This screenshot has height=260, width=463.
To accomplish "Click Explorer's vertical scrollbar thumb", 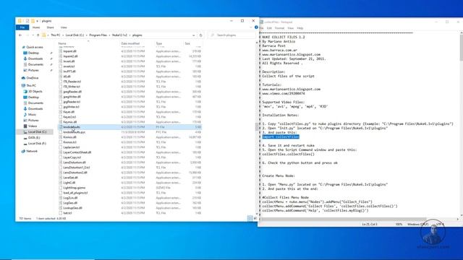I will 257,126.
